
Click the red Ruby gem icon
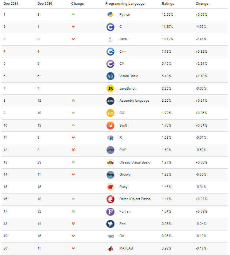(x=110, y=187)
